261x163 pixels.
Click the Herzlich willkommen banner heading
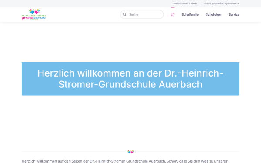pyautogui.click(x=130, y=79)
